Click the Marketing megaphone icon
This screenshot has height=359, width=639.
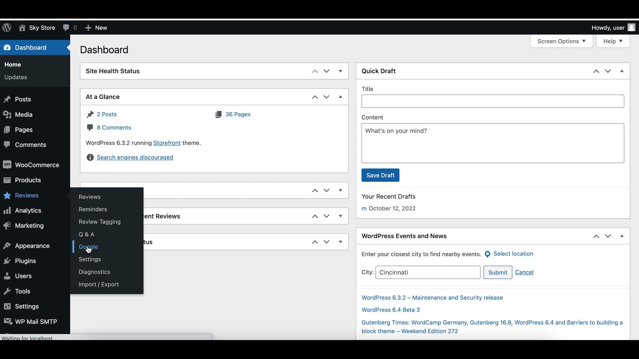coord(7,226)
